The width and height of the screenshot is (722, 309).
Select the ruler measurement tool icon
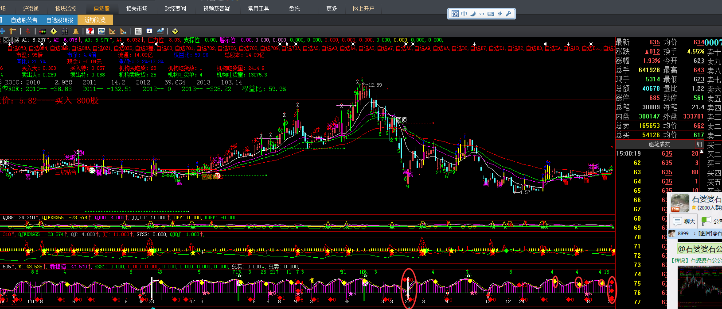(13, 31)
